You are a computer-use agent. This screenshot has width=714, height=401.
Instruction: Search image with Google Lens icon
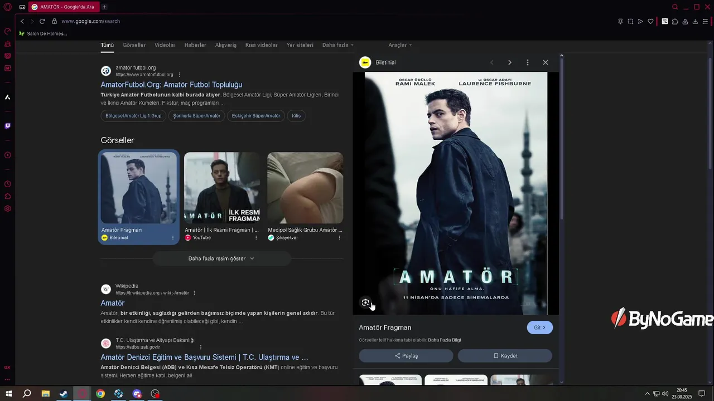pyautogui.click(x=365, y=302)
